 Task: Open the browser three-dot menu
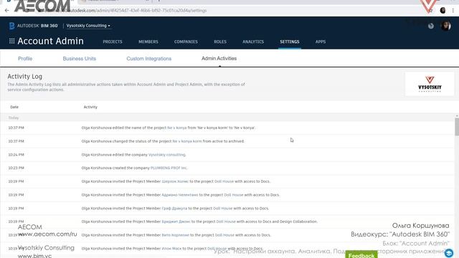(453, 11)
